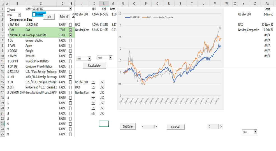Check the Consumer Price Inflation checkbox
This screenshot has width=276, height=151.
tap(70, 66)
